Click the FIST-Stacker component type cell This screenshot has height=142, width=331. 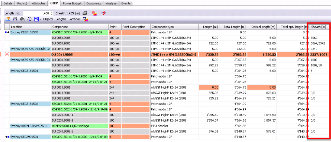click(x=174, y=126)
